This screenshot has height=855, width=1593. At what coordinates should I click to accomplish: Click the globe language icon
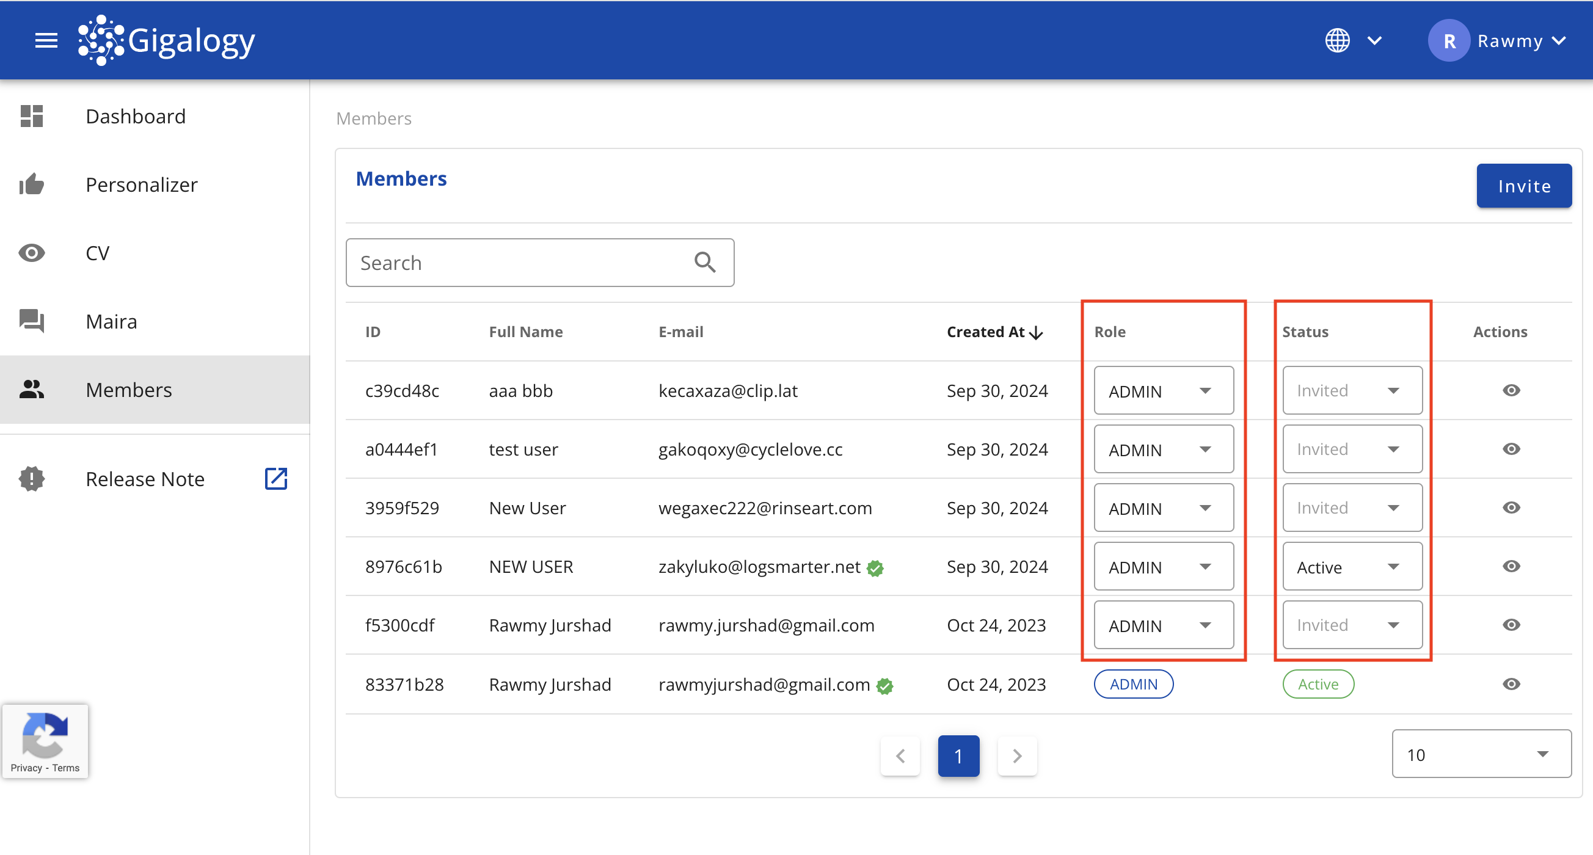click(1337, 41)
